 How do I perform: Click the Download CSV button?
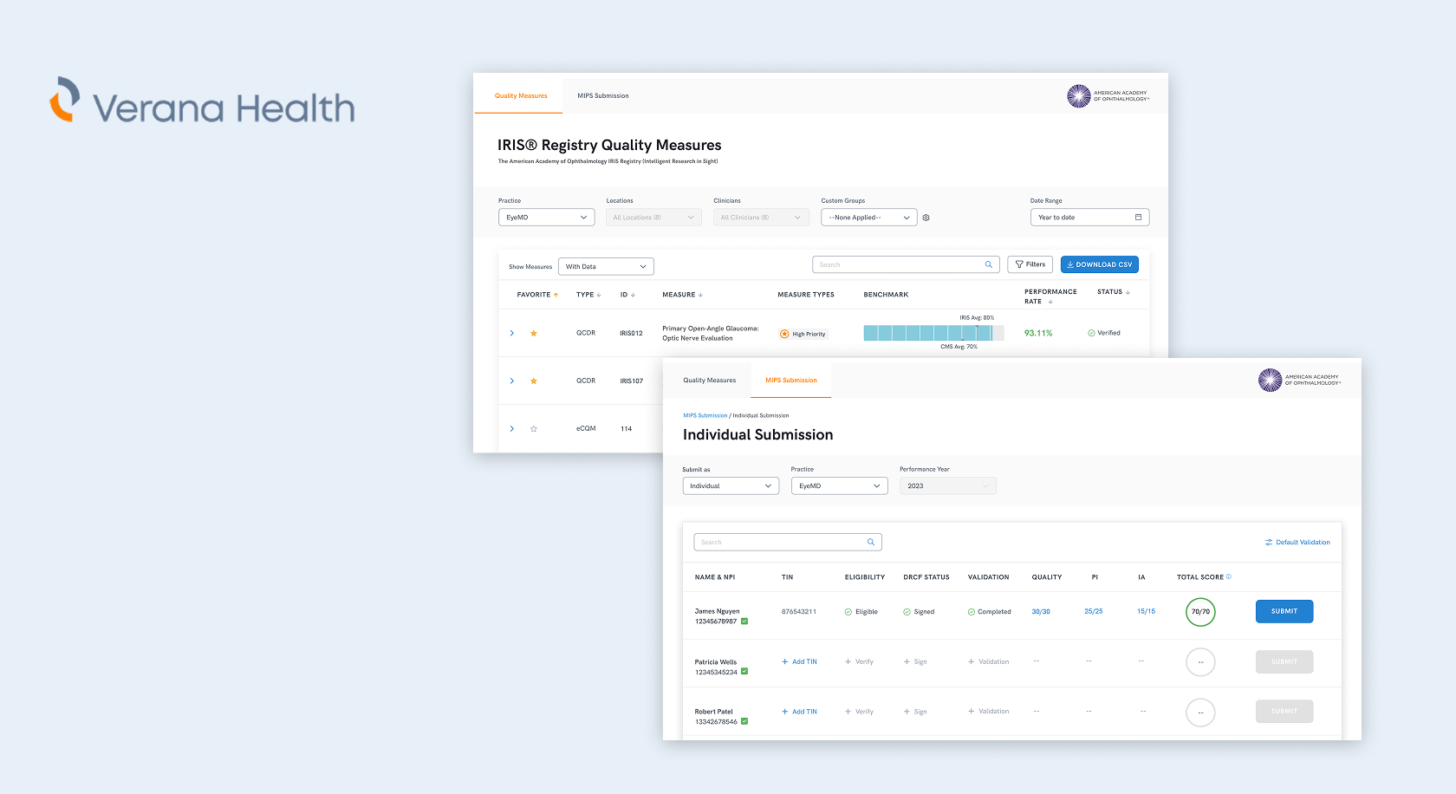[x=1100, y=264]
